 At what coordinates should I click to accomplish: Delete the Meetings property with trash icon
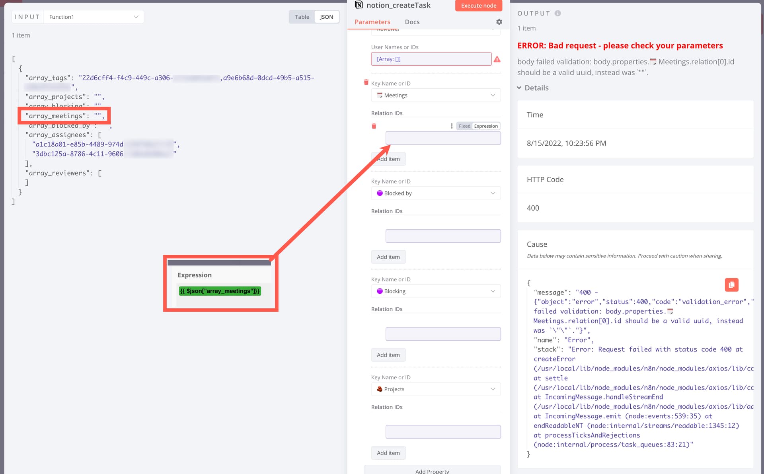(366, 82)
